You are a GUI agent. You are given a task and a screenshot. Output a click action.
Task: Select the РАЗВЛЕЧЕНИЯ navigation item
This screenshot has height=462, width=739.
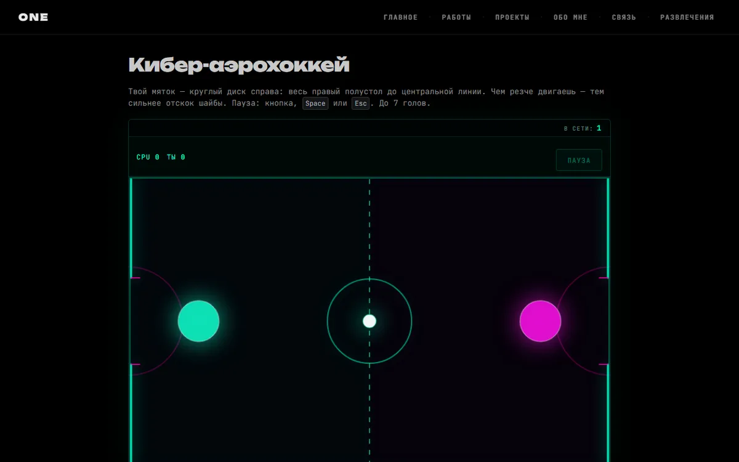tap(687, 17)
